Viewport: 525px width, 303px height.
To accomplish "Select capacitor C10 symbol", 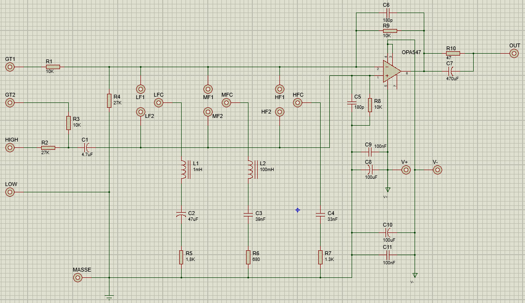I will tap(388, 232).
